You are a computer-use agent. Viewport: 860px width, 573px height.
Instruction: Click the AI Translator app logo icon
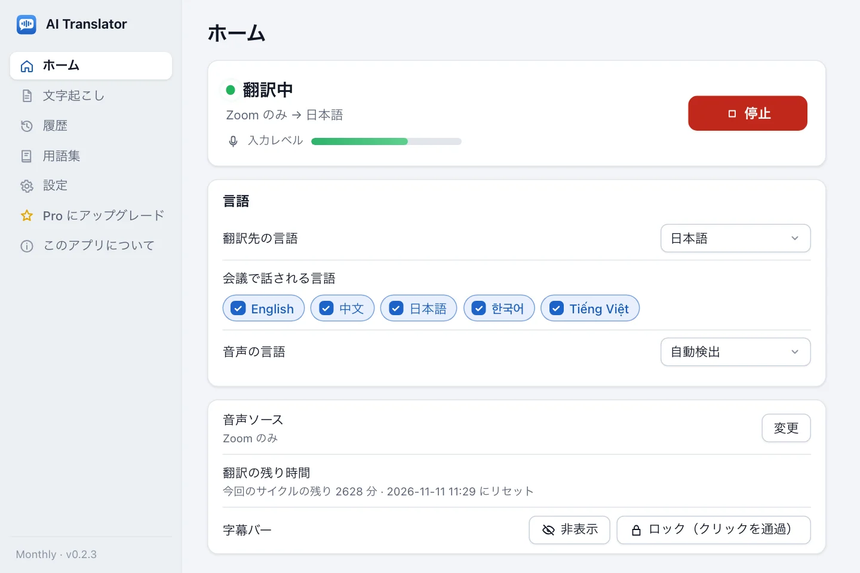(26, 24)
